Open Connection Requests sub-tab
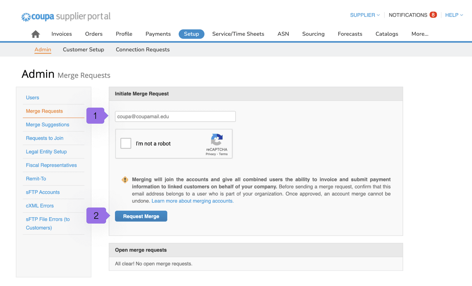Viewport: 472px width, 286px height. tap(143, 50)
